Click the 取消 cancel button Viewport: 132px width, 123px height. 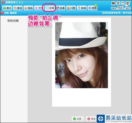click(91, 119)
